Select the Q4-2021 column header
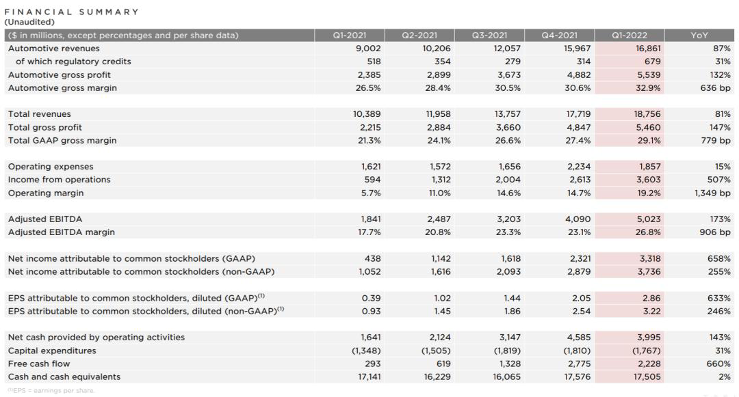This screenshot has width=739, height=397. [x=559, y=36]
